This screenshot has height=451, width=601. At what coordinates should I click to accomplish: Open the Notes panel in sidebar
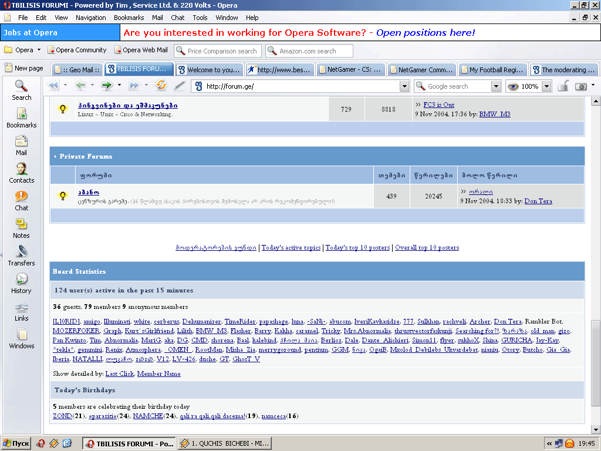(22, 228)
